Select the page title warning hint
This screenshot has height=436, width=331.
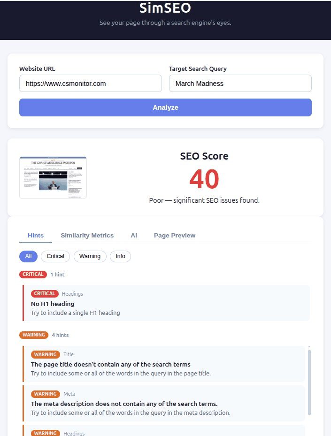point(163,364)
